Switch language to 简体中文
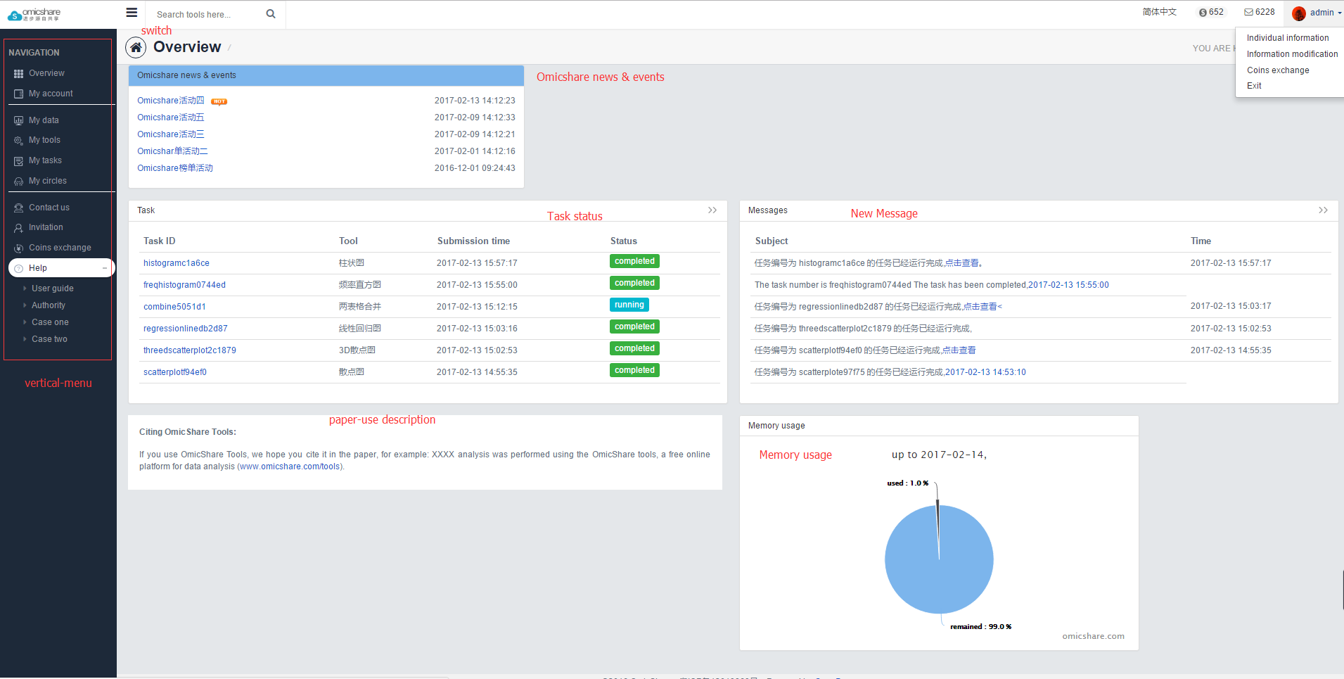The width and height of the screenshot is (1344, 679). tap(1159, 12)
